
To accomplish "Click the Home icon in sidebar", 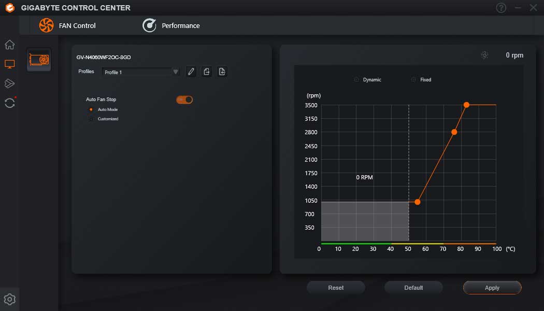I will pos(9,45).
